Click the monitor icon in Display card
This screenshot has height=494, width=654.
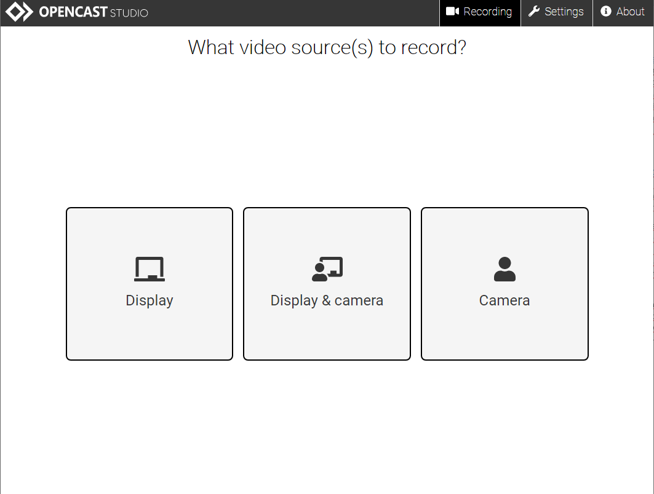150,269
